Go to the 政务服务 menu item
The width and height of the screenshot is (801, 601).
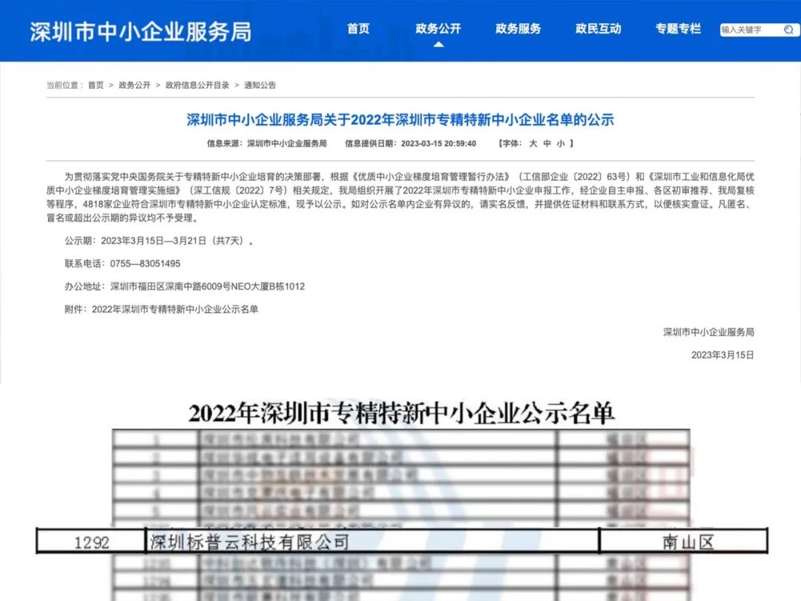pos(518,29)
